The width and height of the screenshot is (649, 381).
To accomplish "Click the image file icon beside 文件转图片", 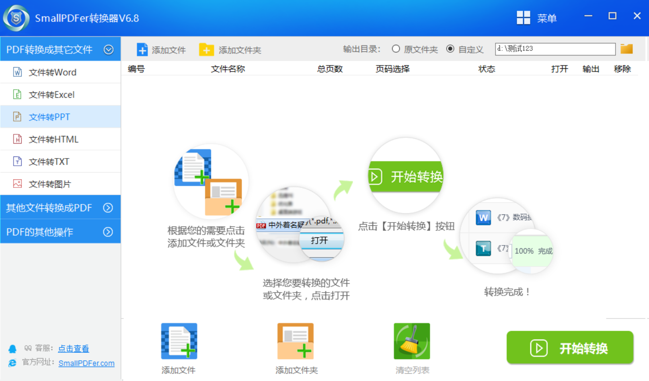I will [17, 184].
